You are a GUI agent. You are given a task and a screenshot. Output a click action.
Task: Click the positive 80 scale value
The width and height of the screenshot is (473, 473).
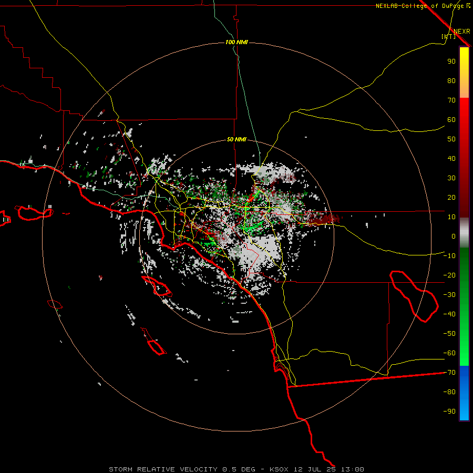(451, 81)
